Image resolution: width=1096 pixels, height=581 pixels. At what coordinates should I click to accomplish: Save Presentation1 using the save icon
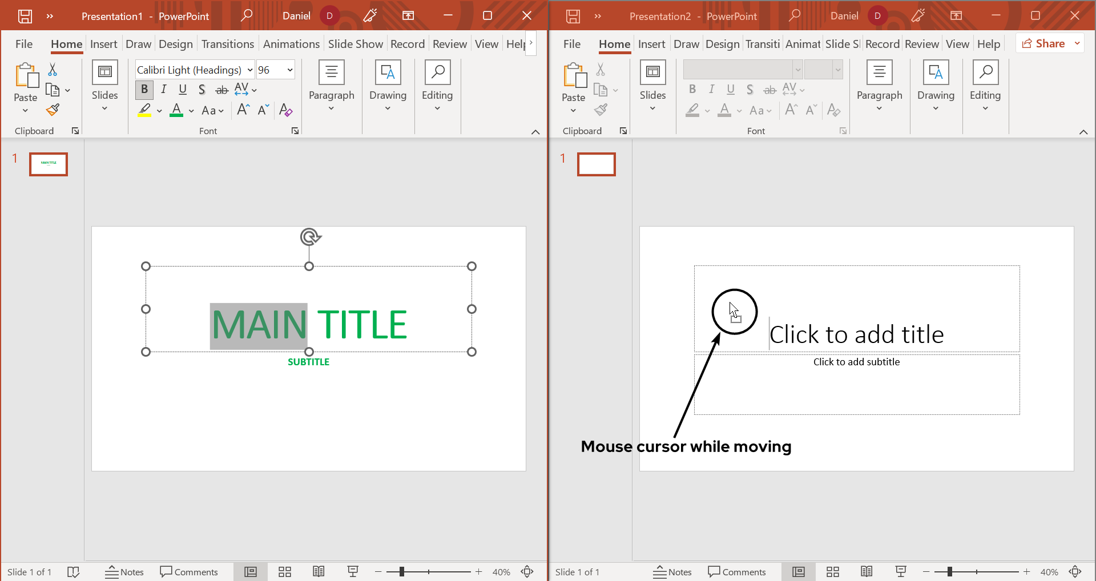25,16
